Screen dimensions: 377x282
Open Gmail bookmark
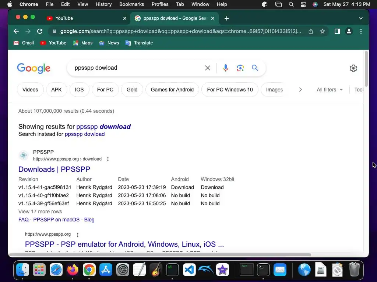[x=24, y=43]
